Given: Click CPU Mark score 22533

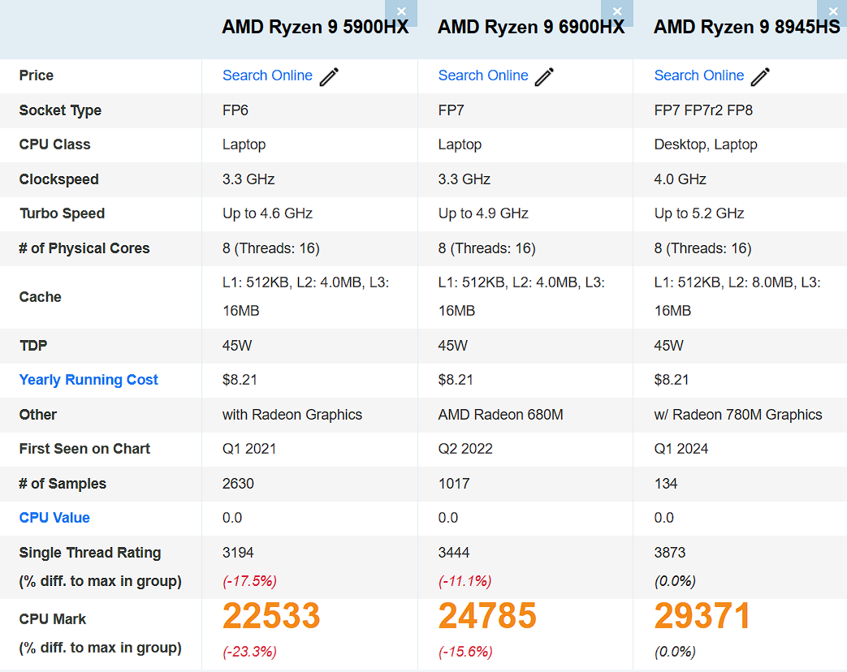Looking at the screenshot, I should (x=271, y=616).
